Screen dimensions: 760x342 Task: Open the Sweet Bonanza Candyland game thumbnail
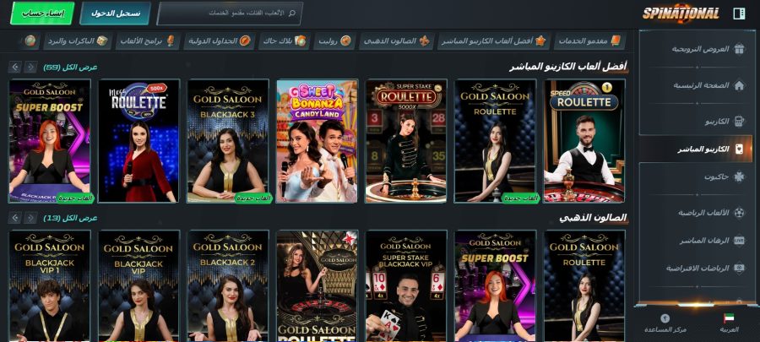[x=317, y=141]
